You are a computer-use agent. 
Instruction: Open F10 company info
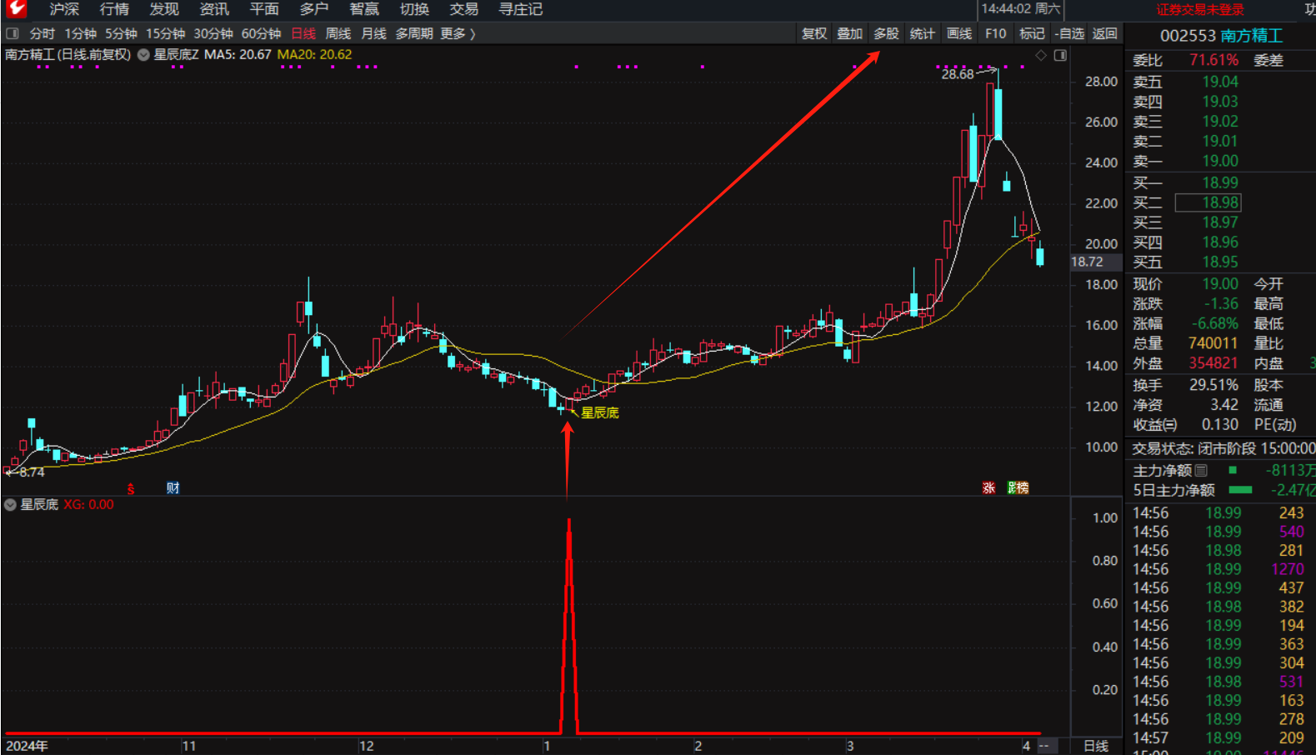point(995,34)
